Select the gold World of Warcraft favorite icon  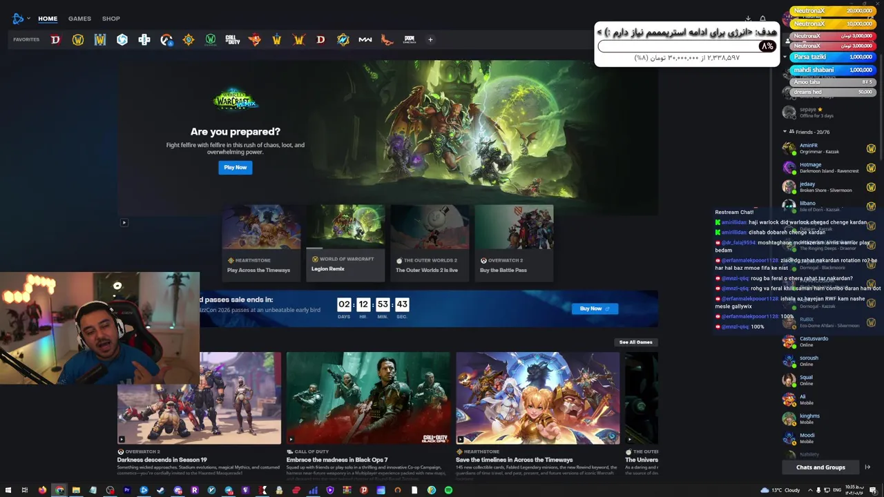click(x=78, y=40)
